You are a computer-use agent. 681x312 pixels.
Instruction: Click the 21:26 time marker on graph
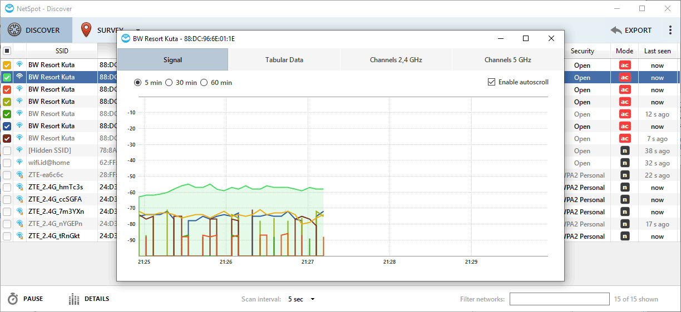point(226,261)
